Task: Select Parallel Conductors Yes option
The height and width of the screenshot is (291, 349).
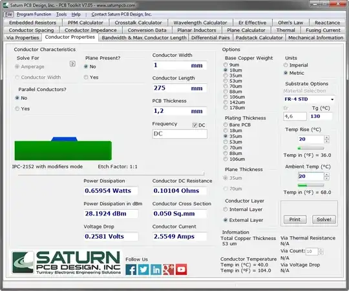Action: click(17, 108)
